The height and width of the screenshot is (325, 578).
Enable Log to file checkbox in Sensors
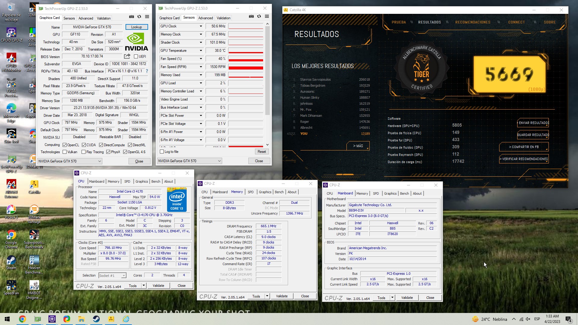tap(162, 152)
